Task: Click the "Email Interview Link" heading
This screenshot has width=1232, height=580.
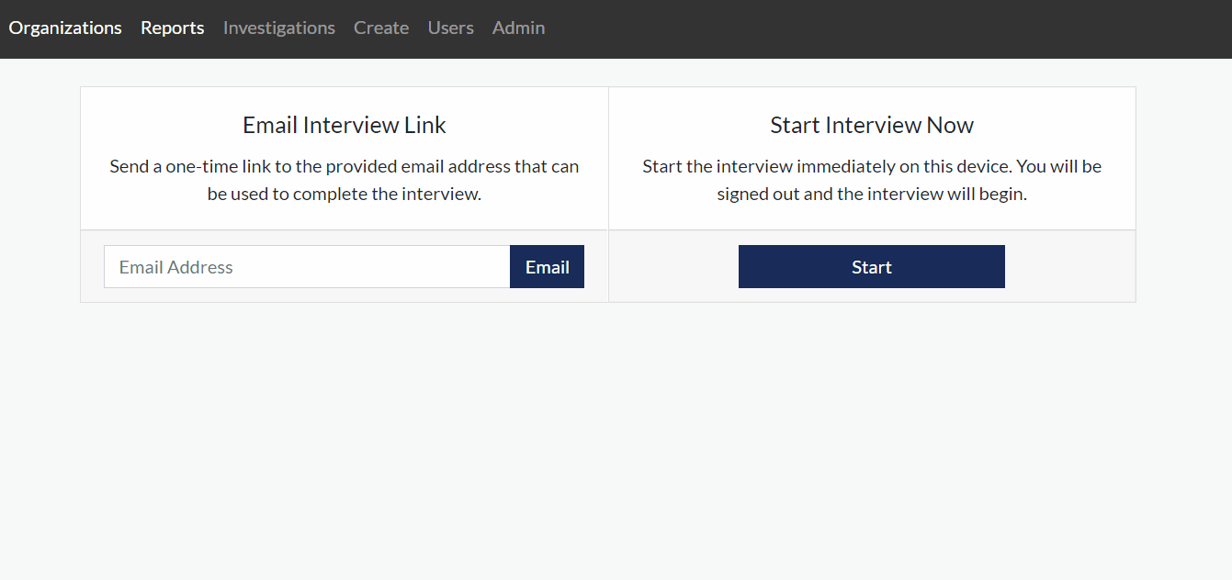Action: (345, 125)
